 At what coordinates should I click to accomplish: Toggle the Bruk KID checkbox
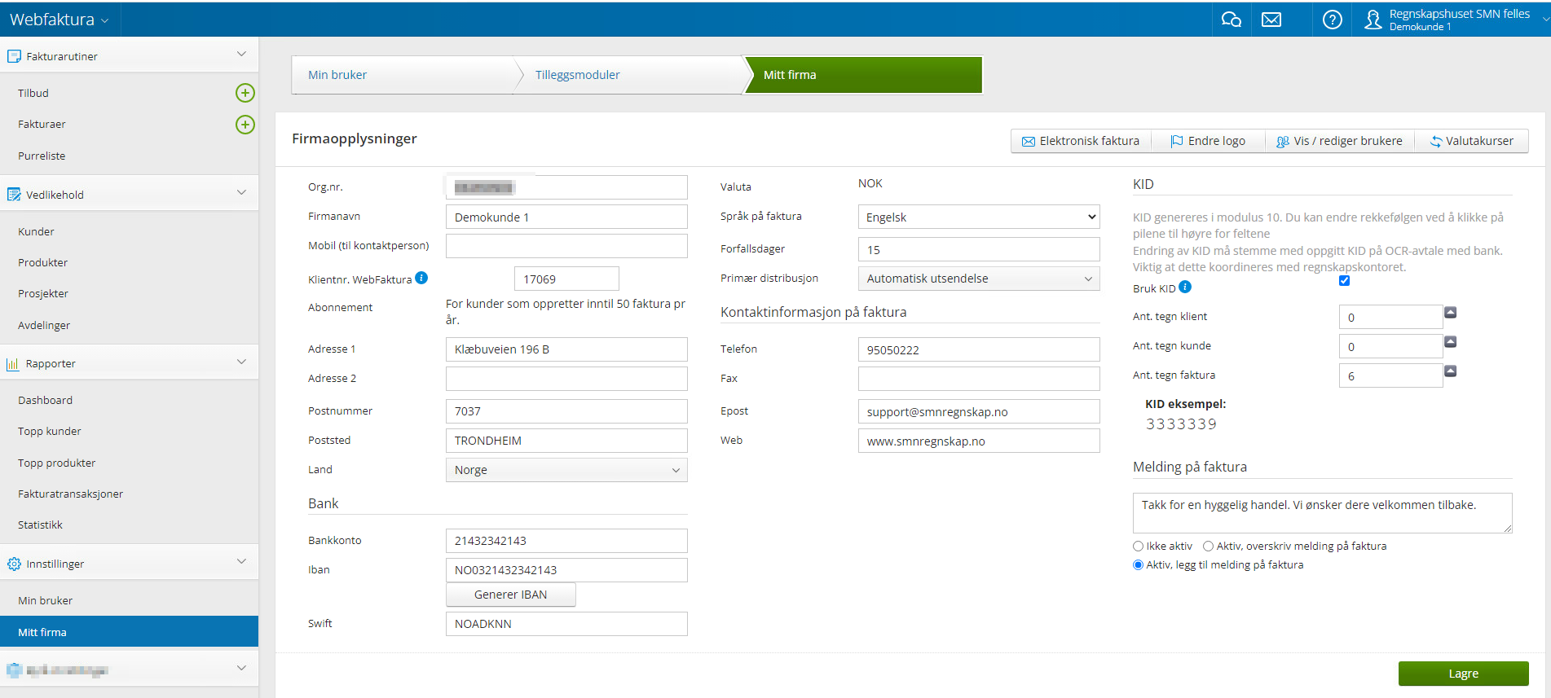pos(1344,281)
